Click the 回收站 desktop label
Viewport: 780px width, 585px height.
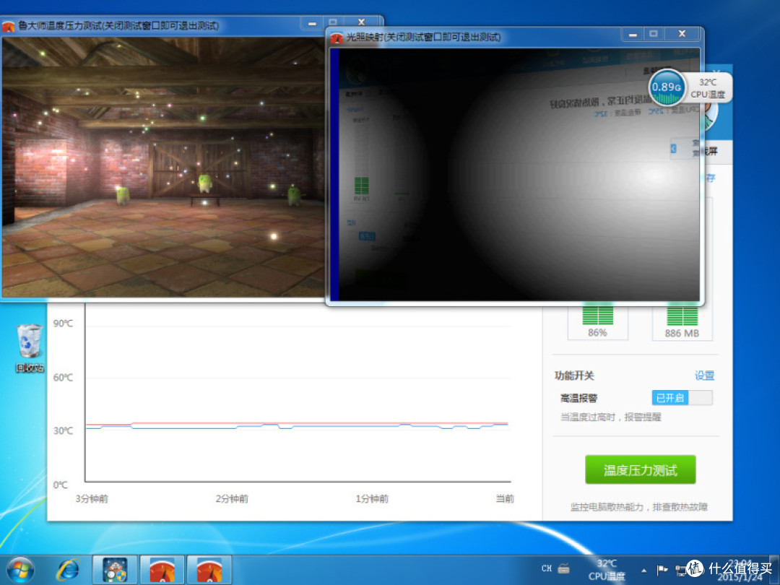(30, 368)
